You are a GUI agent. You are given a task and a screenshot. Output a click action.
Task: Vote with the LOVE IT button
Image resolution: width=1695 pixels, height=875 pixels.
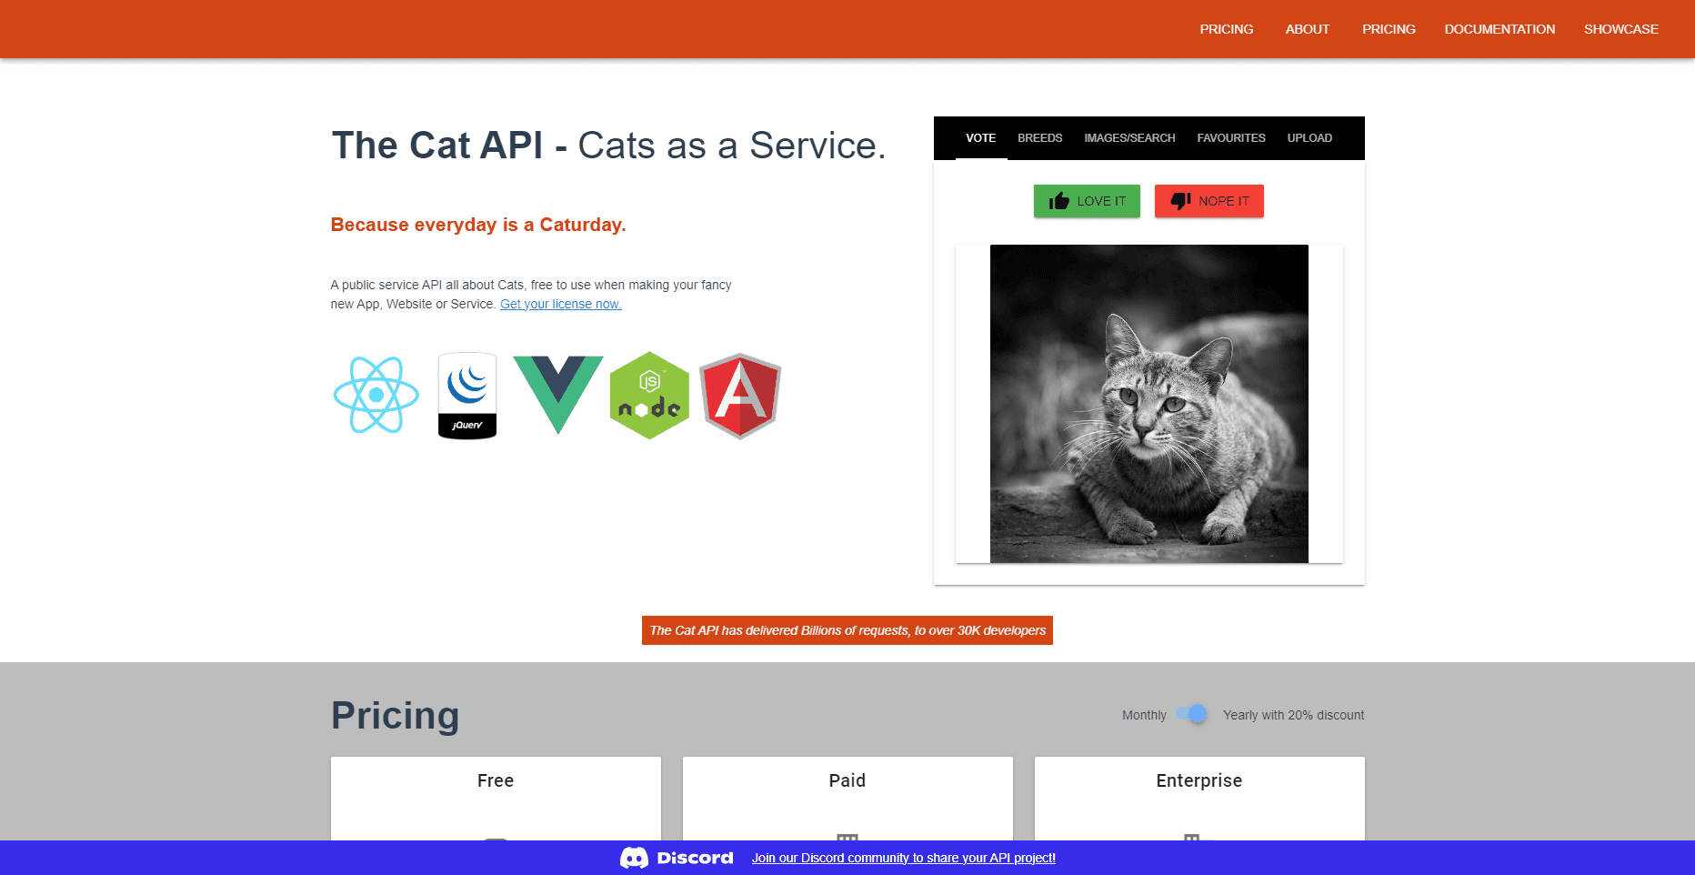[x=1087, y=201]
